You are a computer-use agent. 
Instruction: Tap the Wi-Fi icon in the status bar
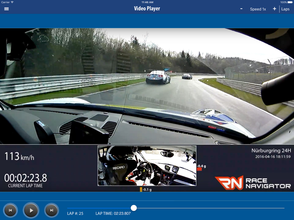(12, 2)
